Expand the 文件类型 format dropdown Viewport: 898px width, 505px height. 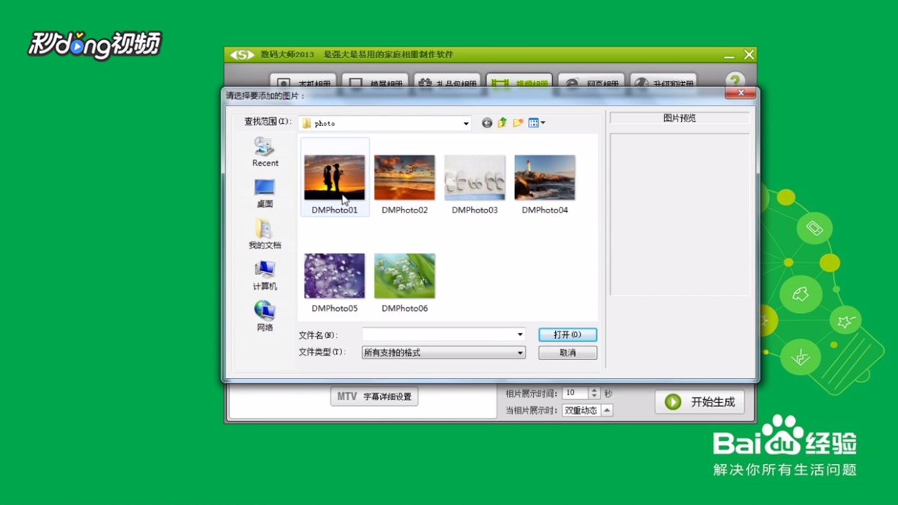(520, 353)
